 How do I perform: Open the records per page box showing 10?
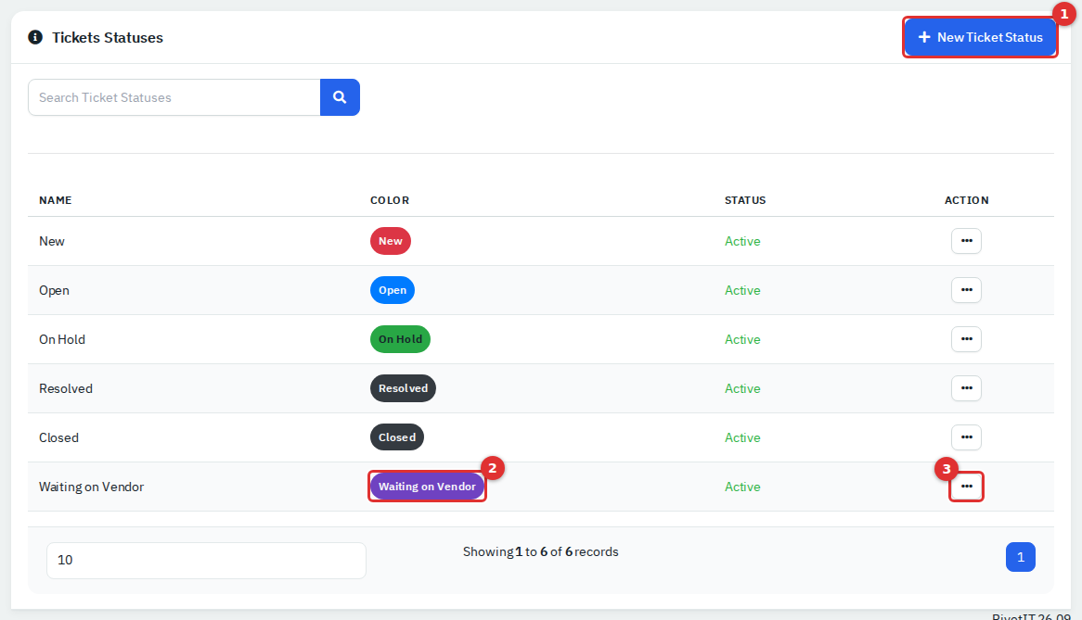point(206,560)
